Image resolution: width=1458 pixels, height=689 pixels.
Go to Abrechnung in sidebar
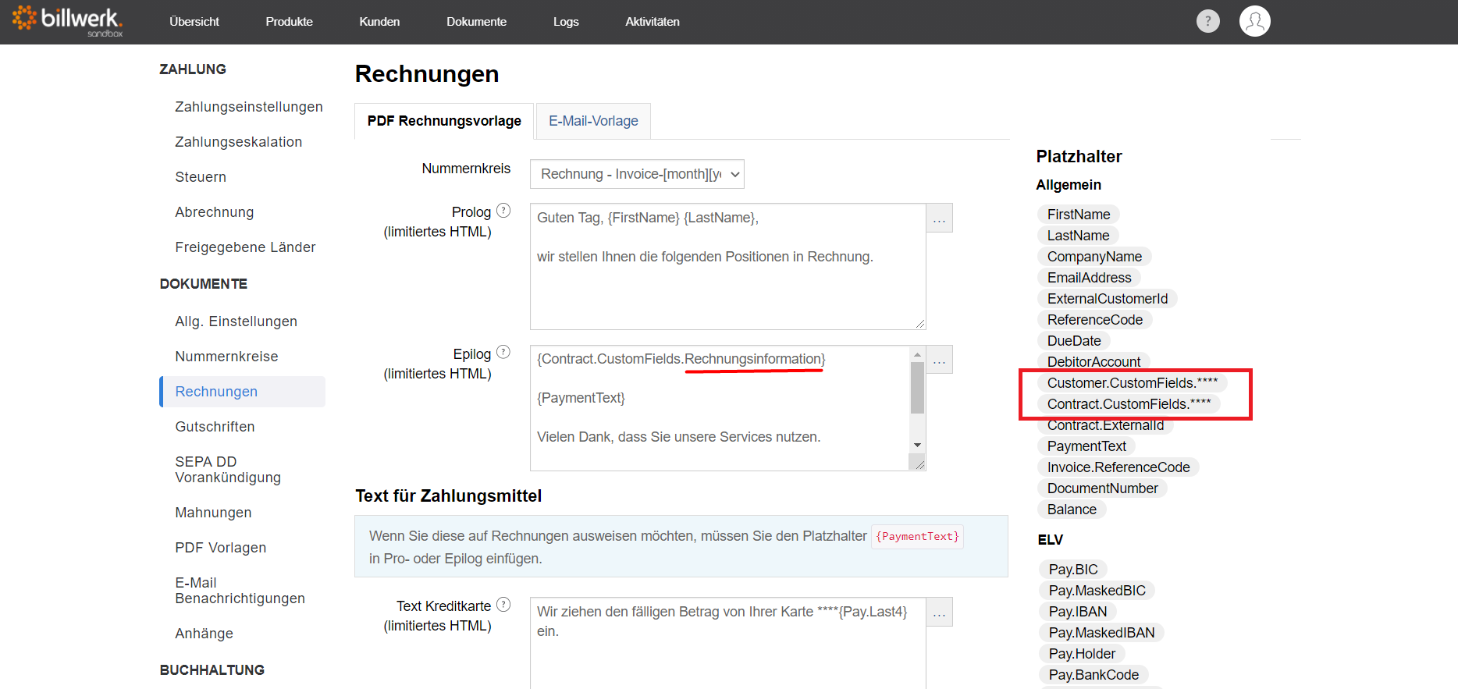pos(215,212)
